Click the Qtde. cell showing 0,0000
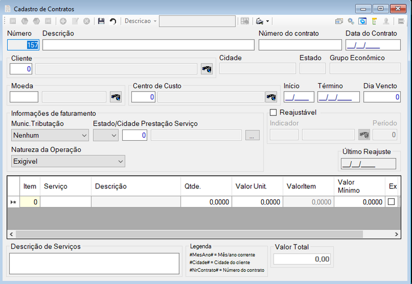 tap(207, 202)
